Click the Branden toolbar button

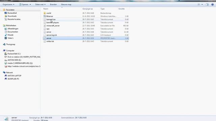[53, 4]
